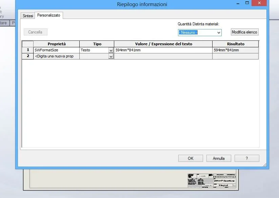Open the Quantità Distinta materiali dropdown
The height and width of the screenshot is (198, 279).
pyautogui.click(x=200, y=32)
